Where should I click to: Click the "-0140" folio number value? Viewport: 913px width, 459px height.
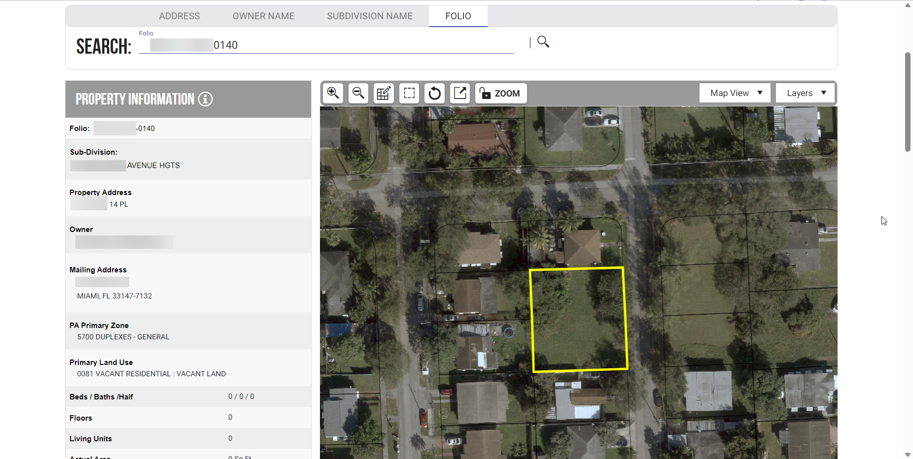point(145,129)
